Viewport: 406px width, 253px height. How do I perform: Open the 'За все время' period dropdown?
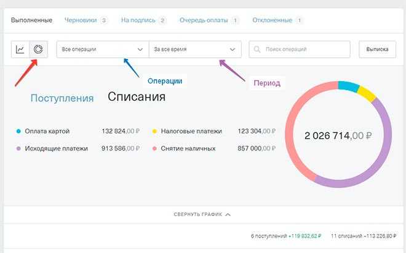(x=195, y=49)
